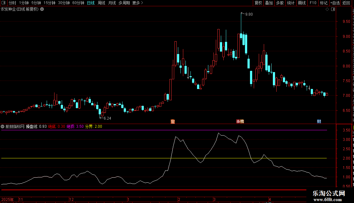
Task: Click the magenta 绝顶 line at 3.50
Action: click(x=164, y=130)
